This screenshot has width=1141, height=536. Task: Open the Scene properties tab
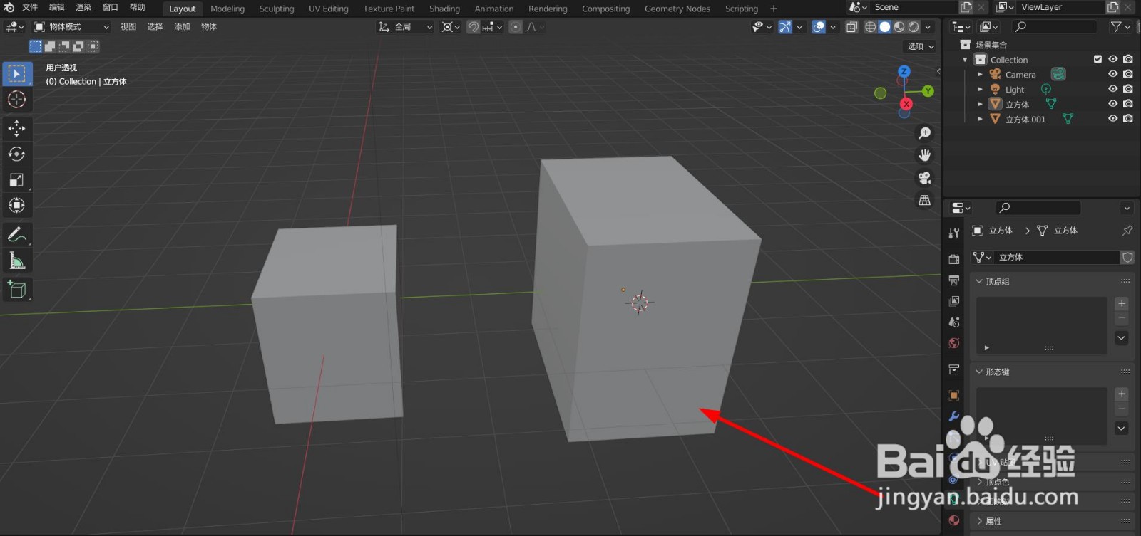954,322
